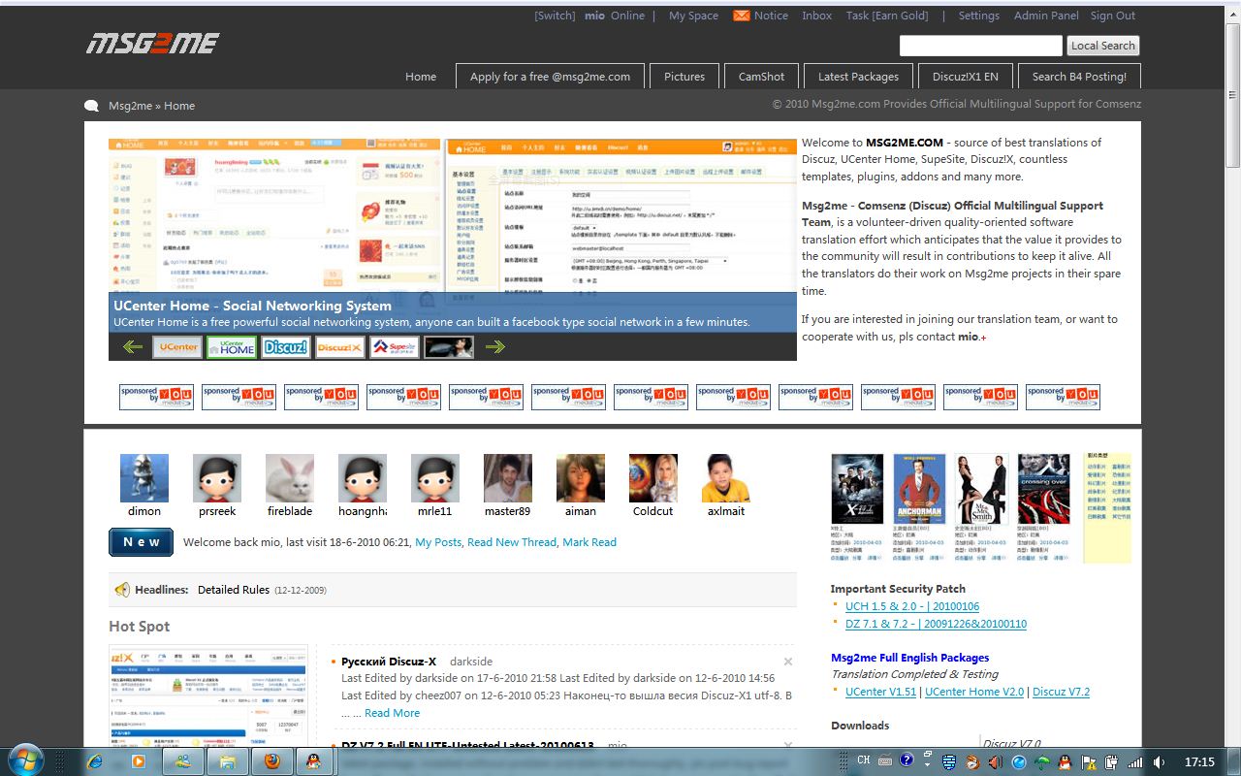Open axlmait's avatar

point(726,478)
